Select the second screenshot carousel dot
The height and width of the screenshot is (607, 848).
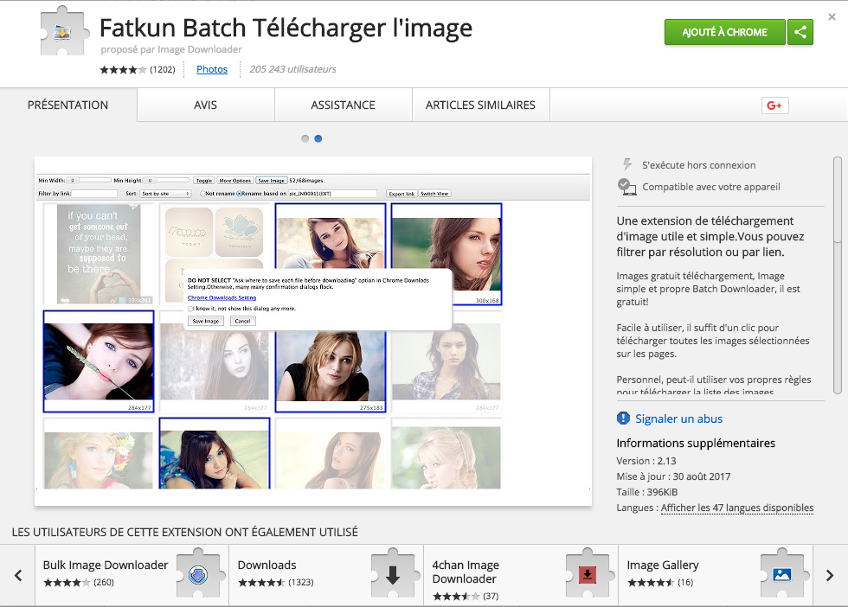tap(318, 138)
